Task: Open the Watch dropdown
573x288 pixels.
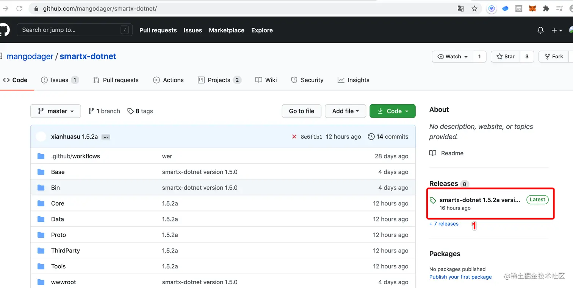Action: pyautogui.click(x=452, y=57)
